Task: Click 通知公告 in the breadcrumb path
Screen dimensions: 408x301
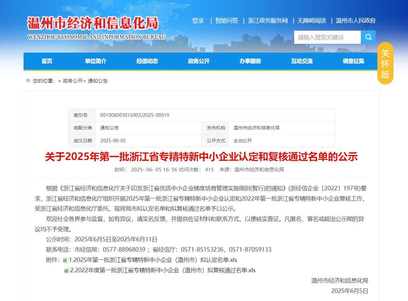Action: point(98,81)
